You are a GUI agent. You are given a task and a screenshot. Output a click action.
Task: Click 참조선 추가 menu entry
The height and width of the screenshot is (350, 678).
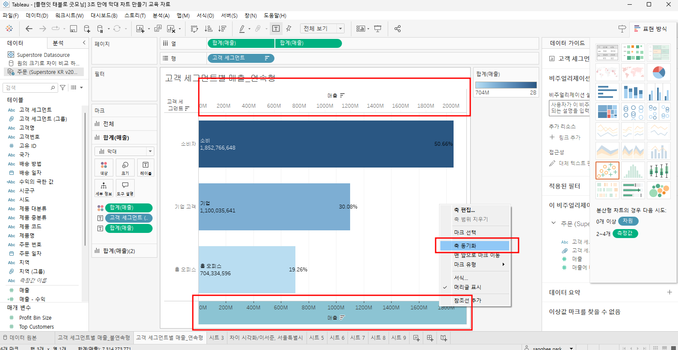click(475, 300)
